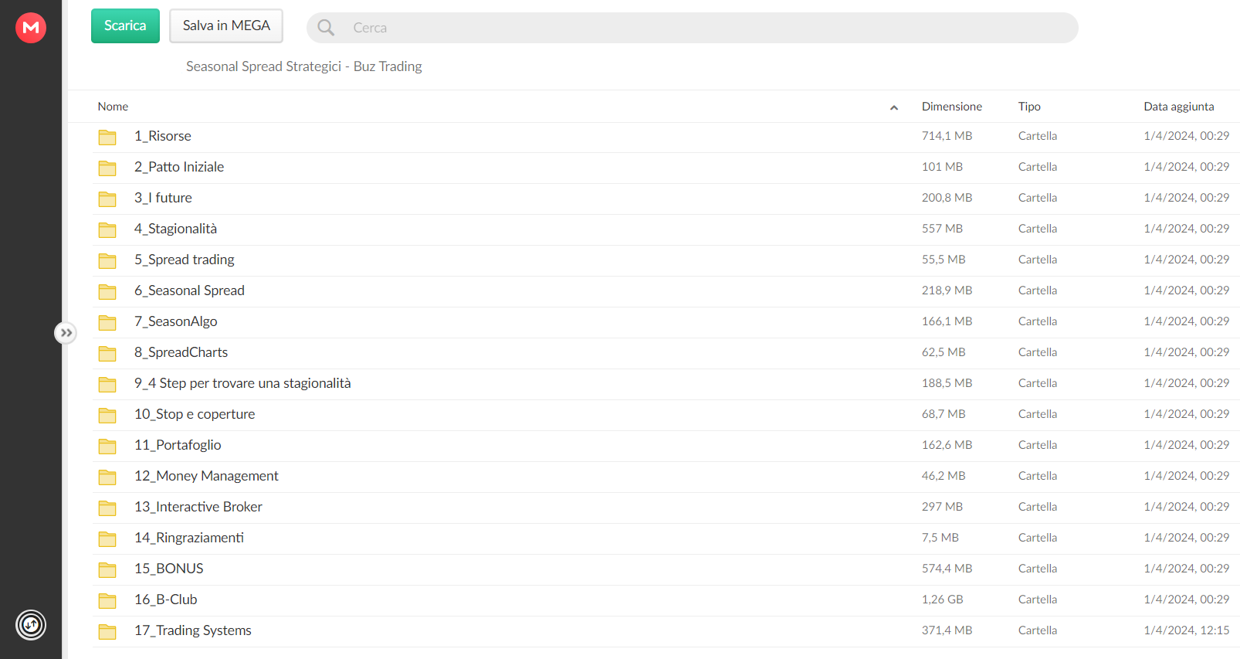This screenshot has width=1240, height=659.
Task: Click the folder icon for 3_I future
Action: (x=107, y=199)
